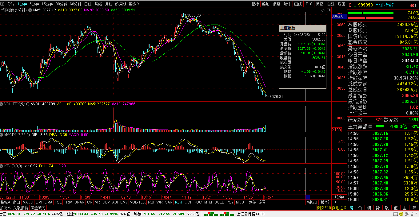Click the 返回 button

point(341,4)
